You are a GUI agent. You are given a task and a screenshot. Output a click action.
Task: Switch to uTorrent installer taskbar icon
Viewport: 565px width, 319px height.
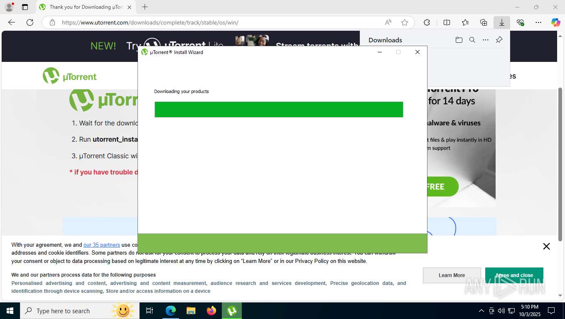(232, 311)
